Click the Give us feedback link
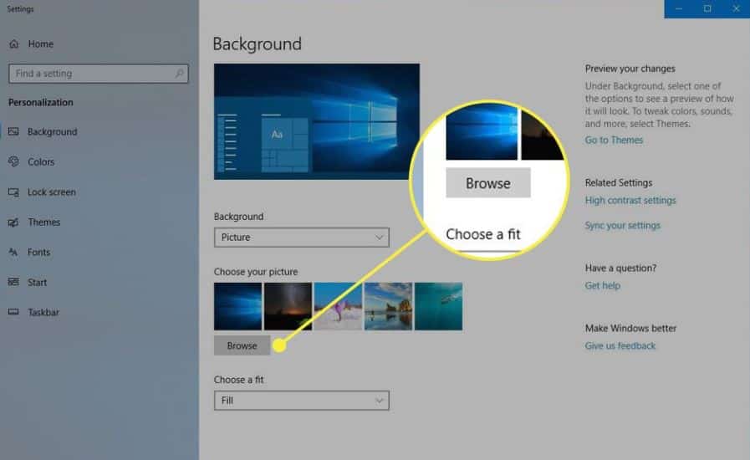Viewport: 750px width, 460px height. pos(620,346)
